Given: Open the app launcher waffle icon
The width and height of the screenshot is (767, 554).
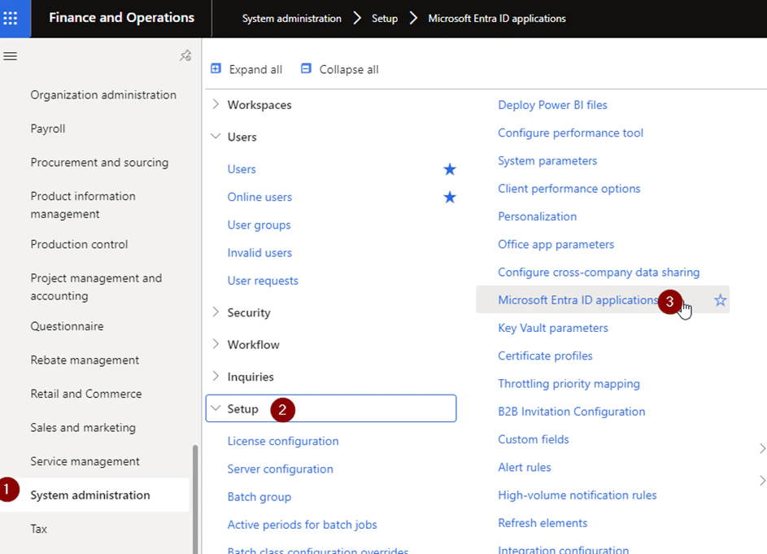Looking at the screenshot, I should [x=11, y=19].
